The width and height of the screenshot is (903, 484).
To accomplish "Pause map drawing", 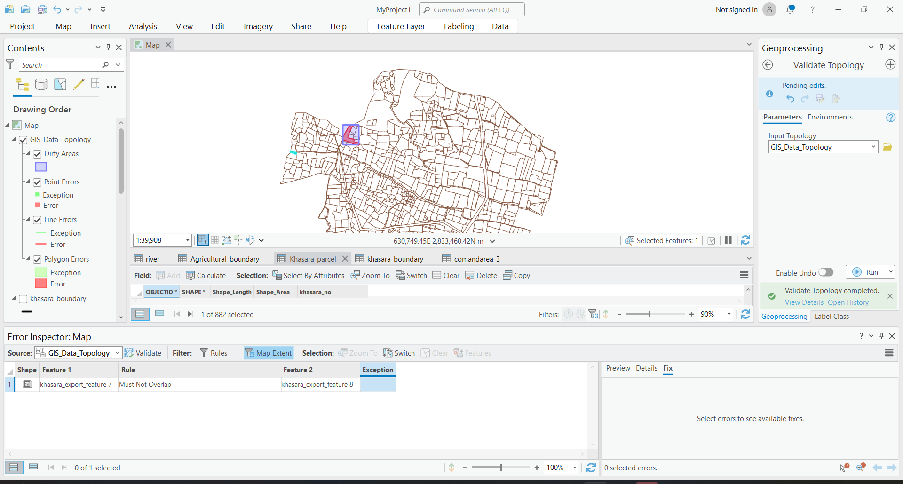I will pos(728,240).
